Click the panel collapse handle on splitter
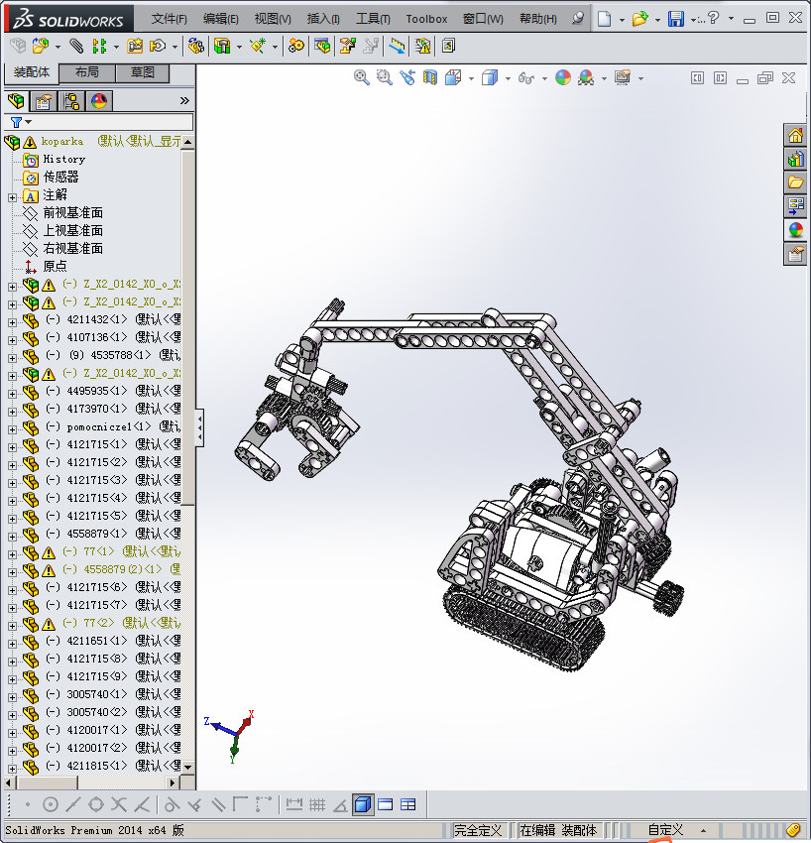 coord(199,428)
